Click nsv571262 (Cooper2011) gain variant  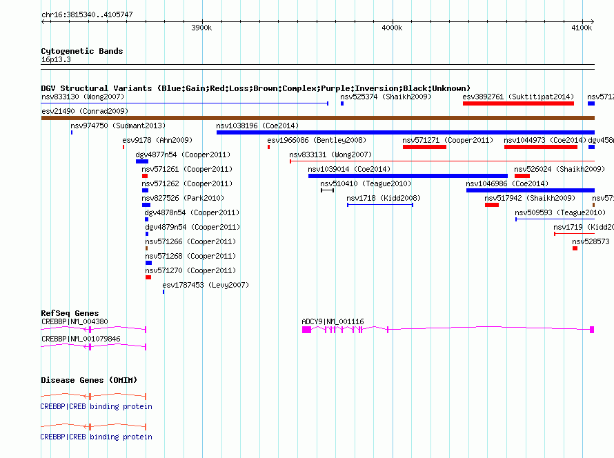(146, 190)
